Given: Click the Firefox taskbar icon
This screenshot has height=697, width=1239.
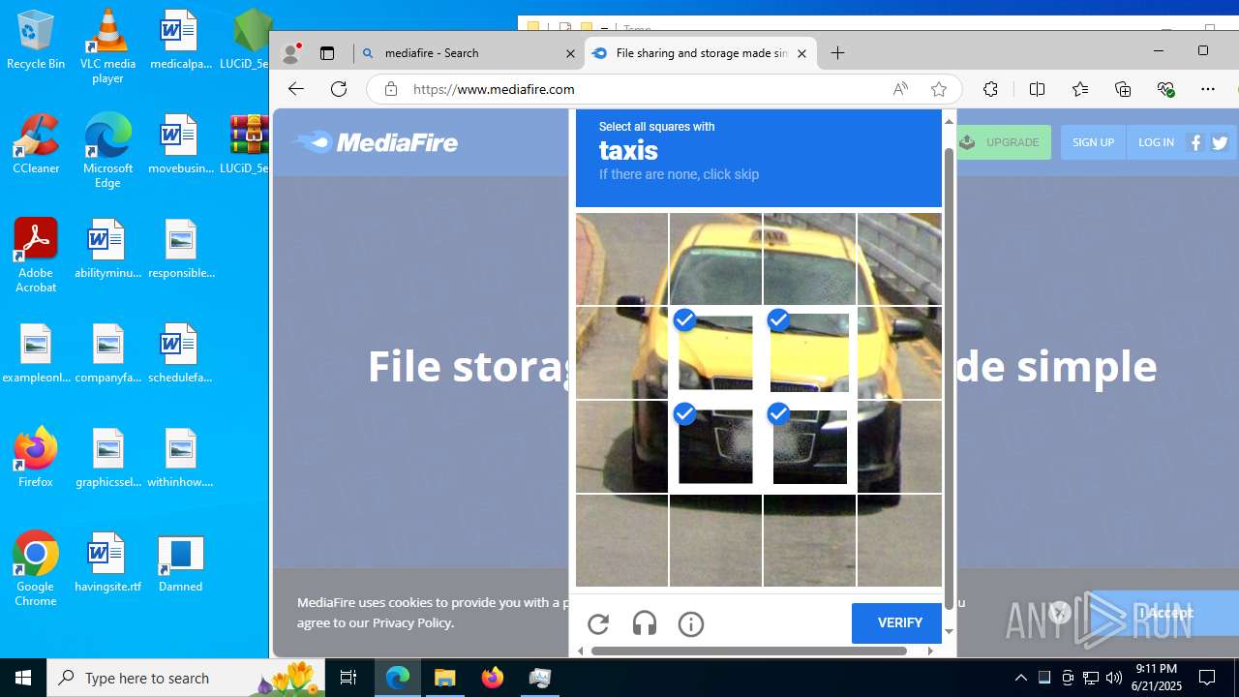Looking at the screenshot, I should pyautogui.click(x=493, y=678).
